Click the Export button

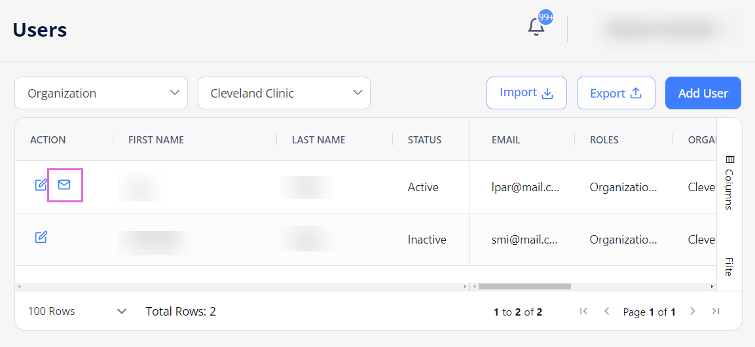point(616,93)
